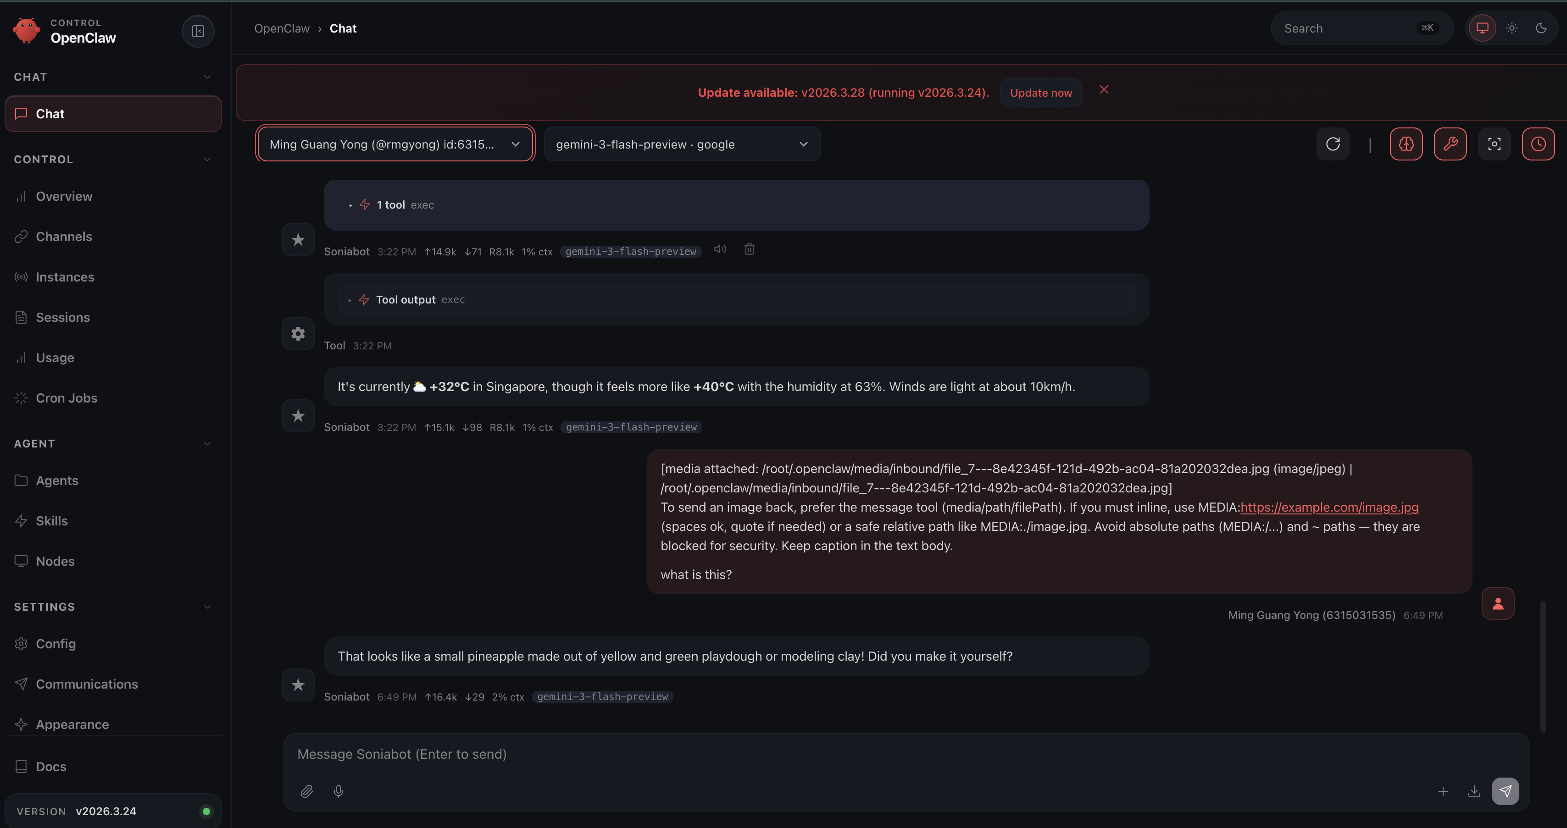1567x828 pixels.
Task: Open the session history clock icon
Action: [x=1539, y=144]
